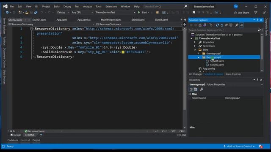This screenshot has height=152, width=271.
Task: Open Solution Explorer window position dropdown
Action: pyautogui.click(x=254, y=20)
